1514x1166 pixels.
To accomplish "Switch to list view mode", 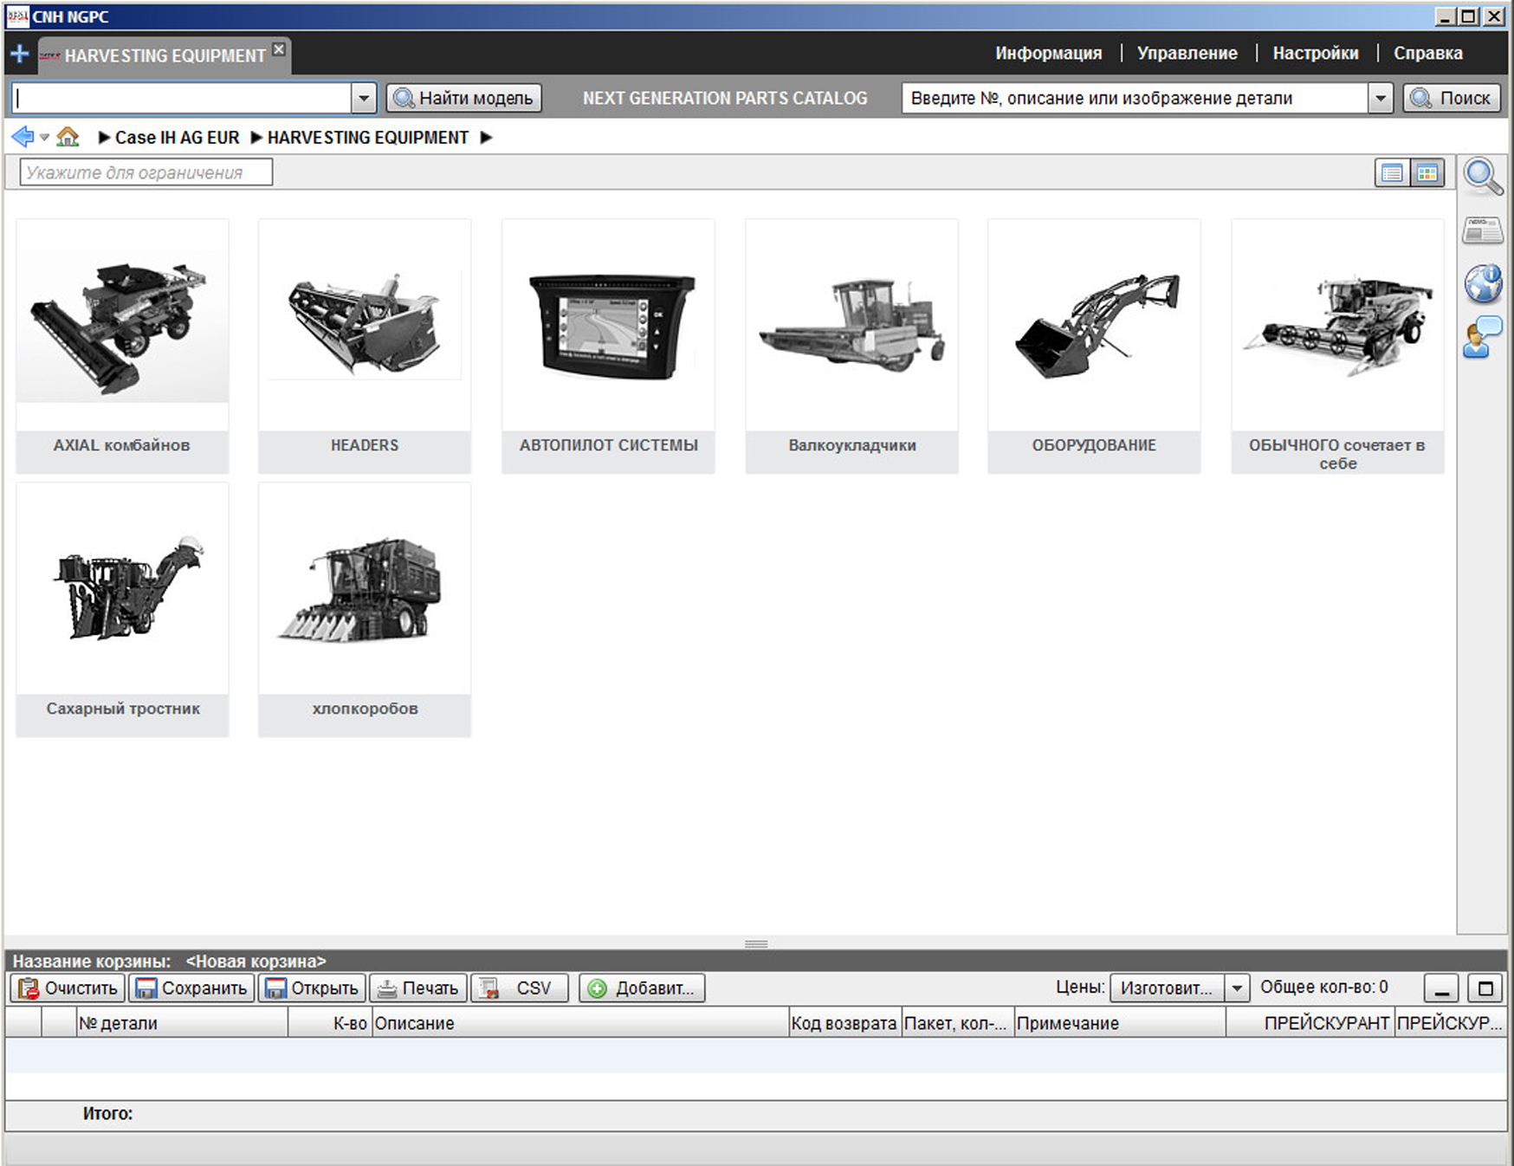I will tap(1391, 173).
